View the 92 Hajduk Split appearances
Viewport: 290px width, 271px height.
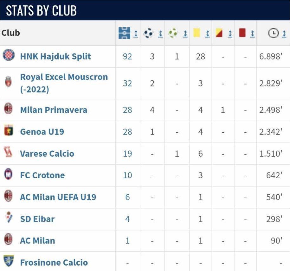click(x=127, y=57)
